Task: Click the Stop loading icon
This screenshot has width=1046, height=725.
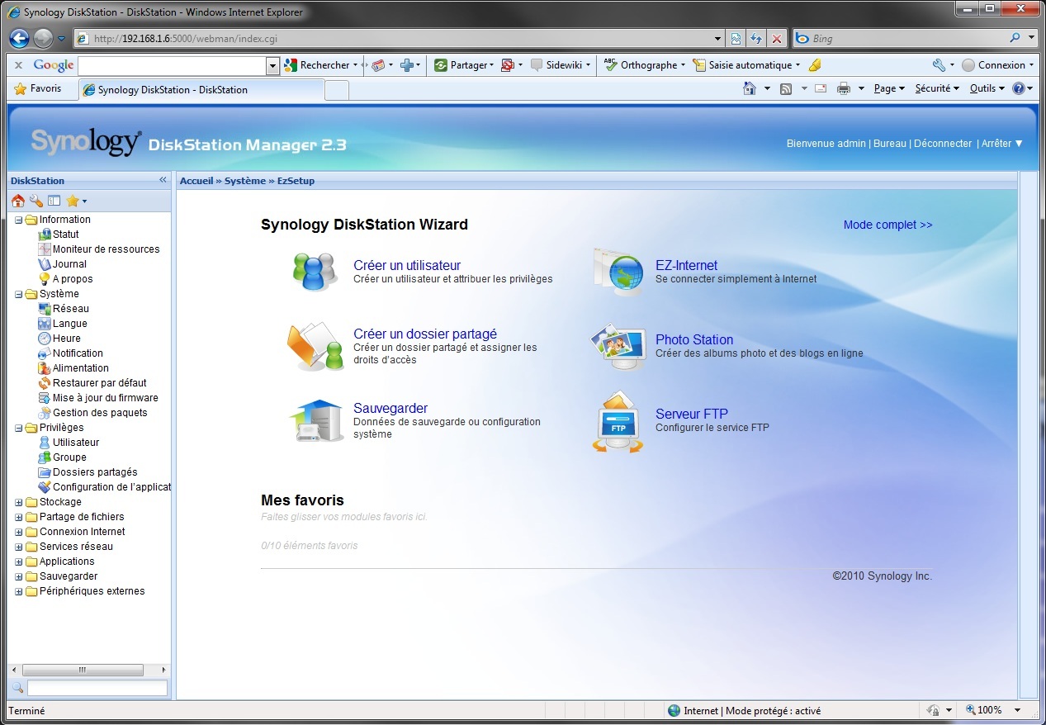Action: [x=777, y=38]
